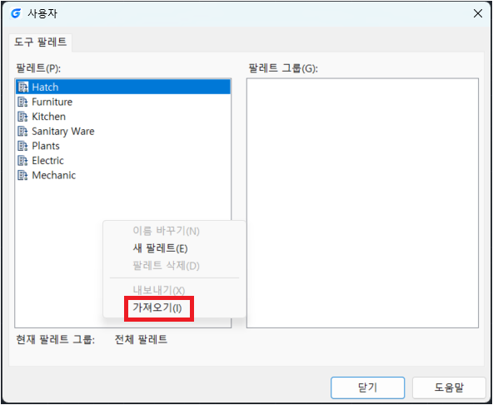Screen dimensions: 493x405
Task: Switch to the 도구 팔레트 tab
Action: pos(40,42)
